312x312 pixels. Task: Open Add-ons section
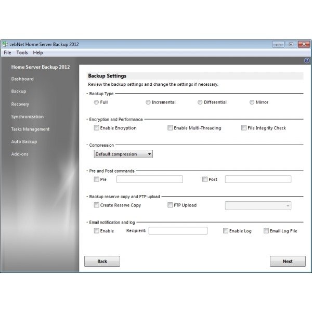pyautogui.click(x=20, y=154)
